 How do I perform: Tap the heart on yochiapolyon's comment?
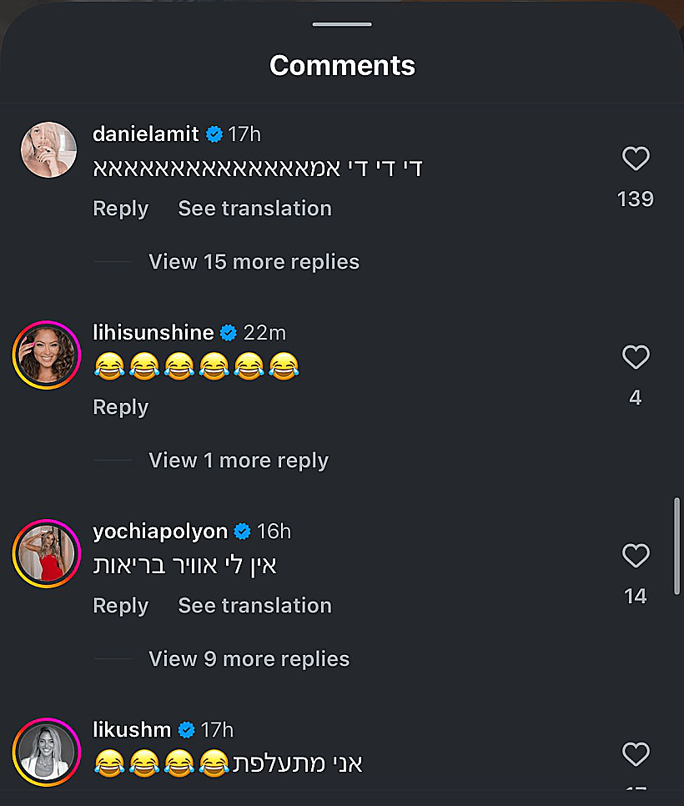[636, 556]
